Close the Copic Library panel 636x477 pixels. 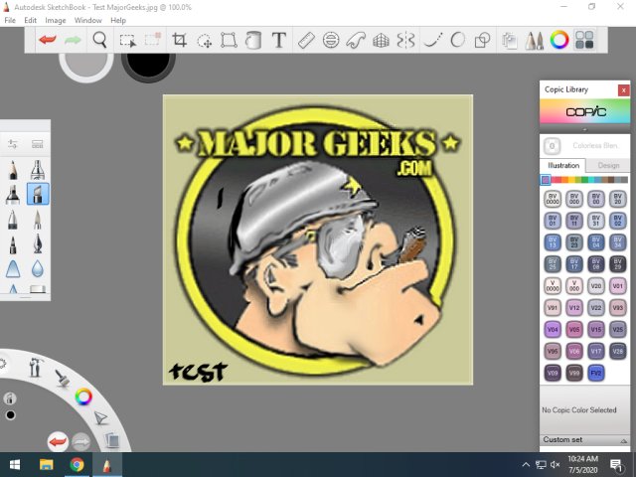tap(623, 90)
